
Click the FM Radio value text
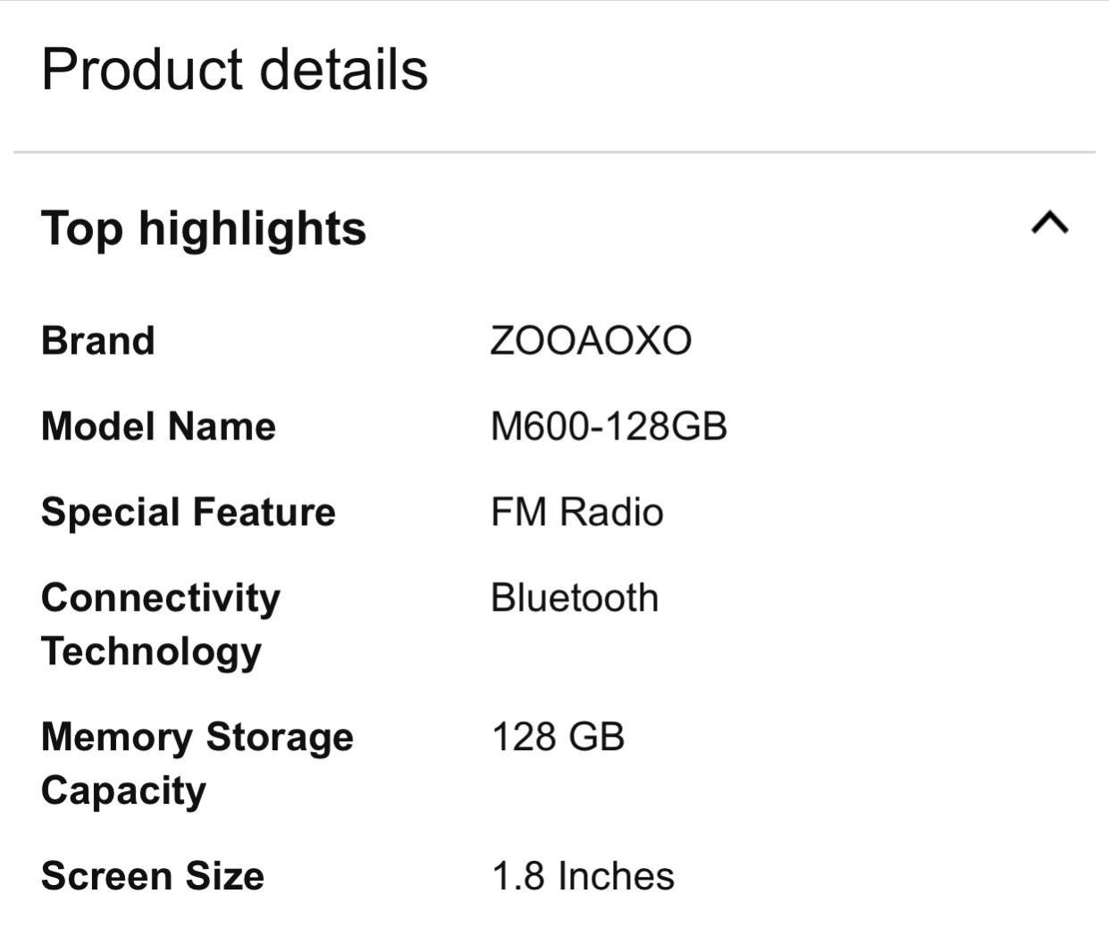(x=577, y=513)
